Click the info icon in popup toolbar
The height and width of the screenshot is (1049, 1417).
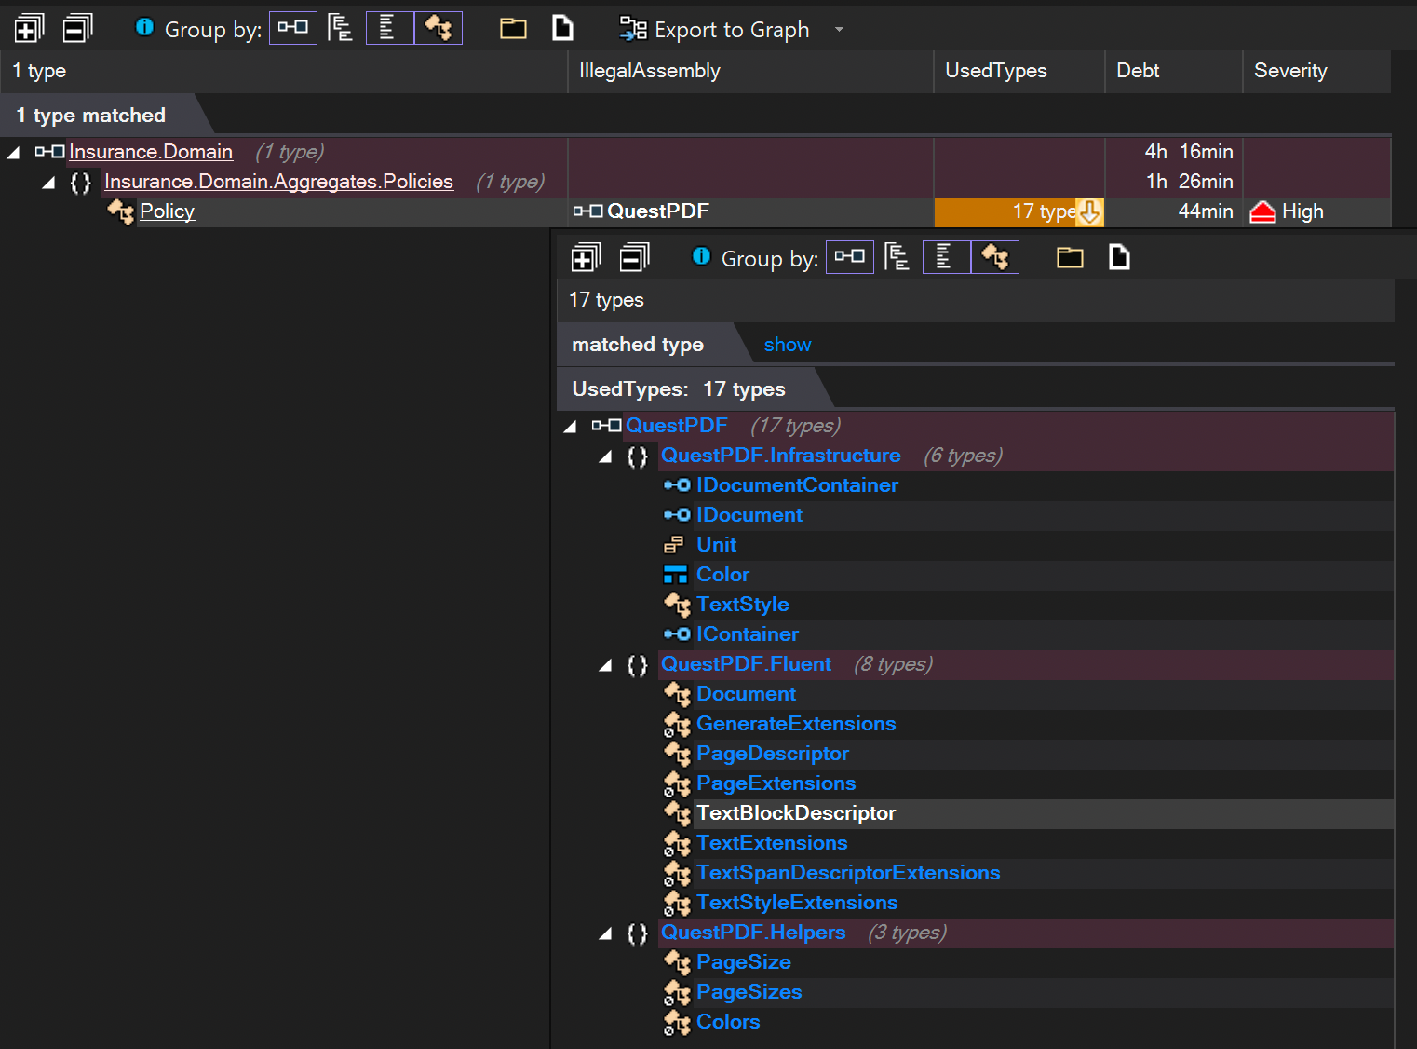[701, 256]
